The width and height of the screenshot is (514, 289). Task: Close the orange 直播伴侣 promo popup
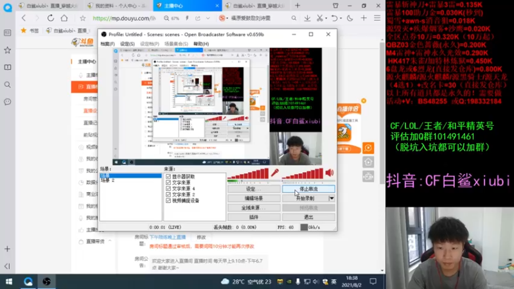click(364, 101)
